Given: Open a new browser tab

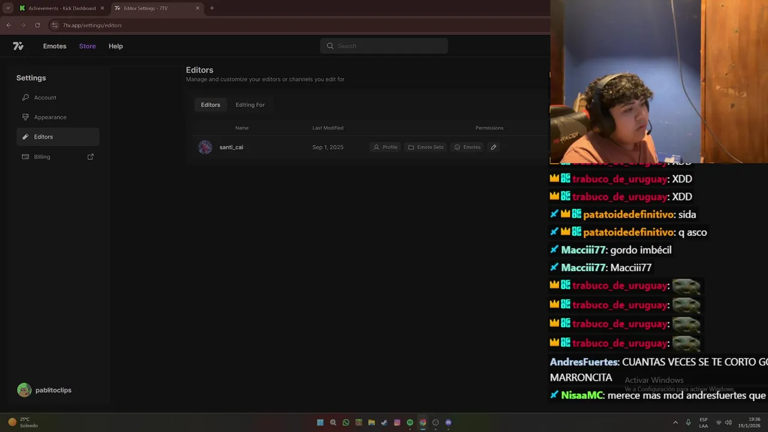Looking at the screenshot, I should tap(212, 8).
